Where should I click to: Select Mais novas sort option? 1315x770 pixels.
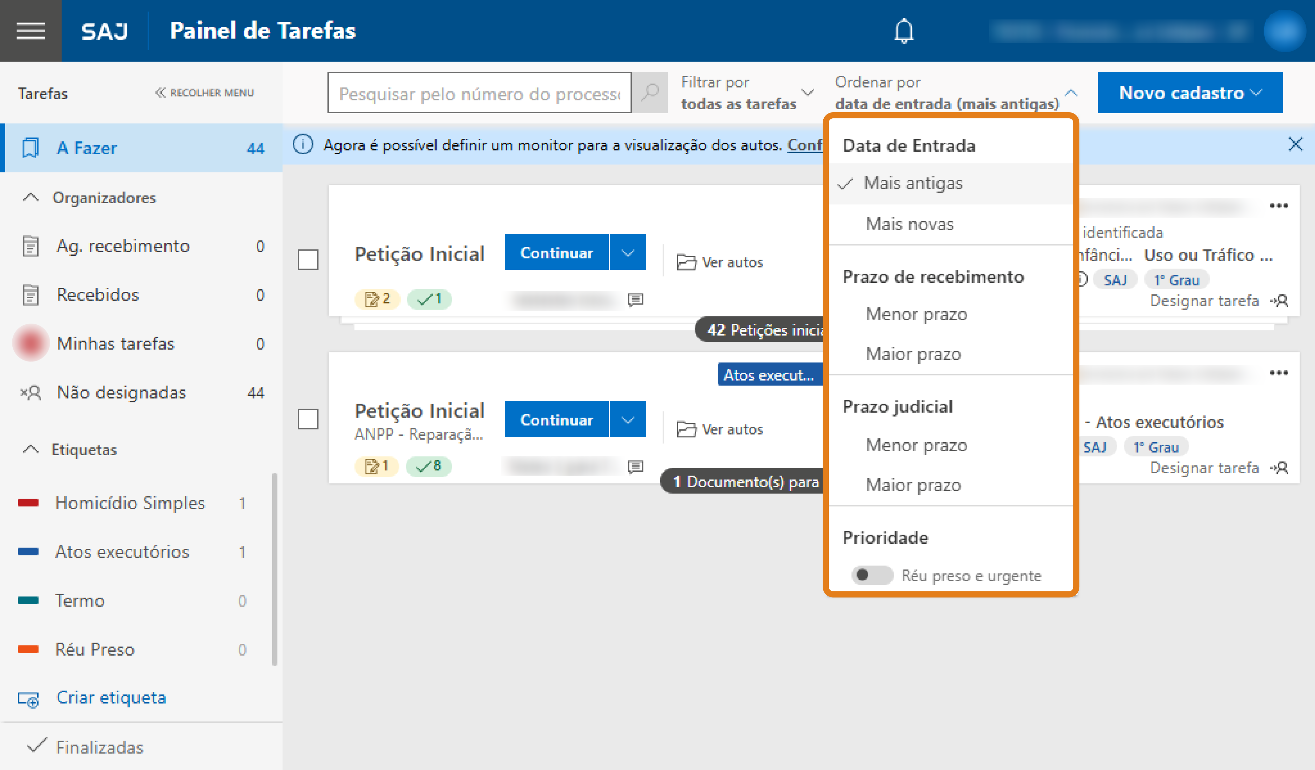click(909, 224)
